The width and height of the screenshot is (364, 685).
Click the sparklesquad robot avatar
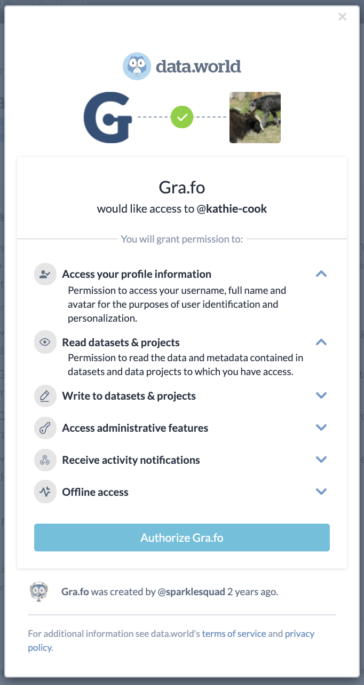point(38,592)
